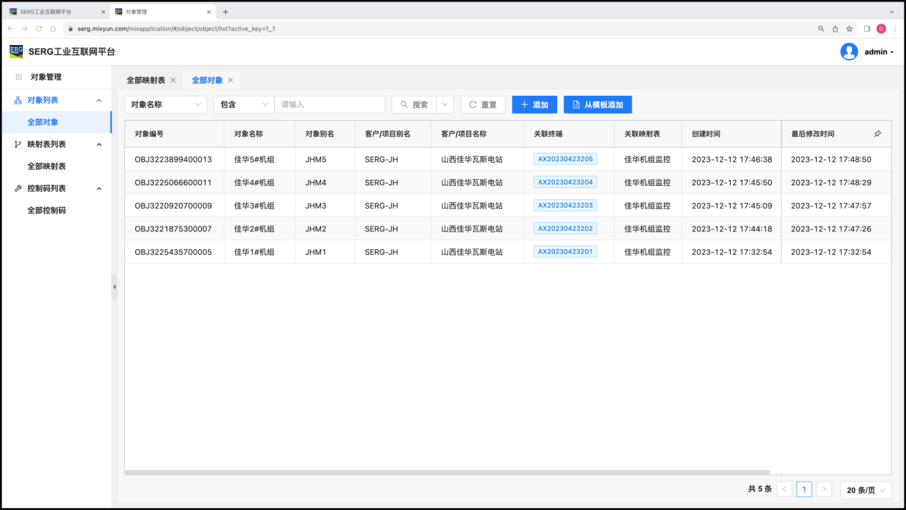
Task: Click terminal tag AX20230423205
Action: pos(565,159)
